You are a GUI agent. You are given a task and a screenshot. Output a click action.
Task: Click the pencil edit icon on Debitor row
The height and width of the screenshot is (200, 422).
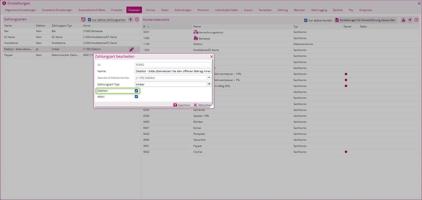(x=132, y=49)
